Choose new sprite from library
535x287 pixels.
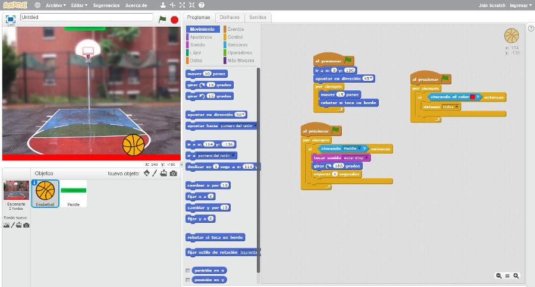coord(147,173)
